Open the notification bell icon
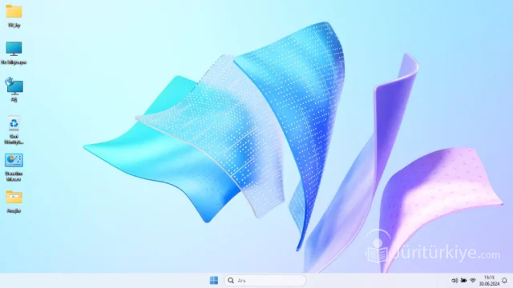Image resolution: width=513 pixels, height=288 pixels. [504, 281]
